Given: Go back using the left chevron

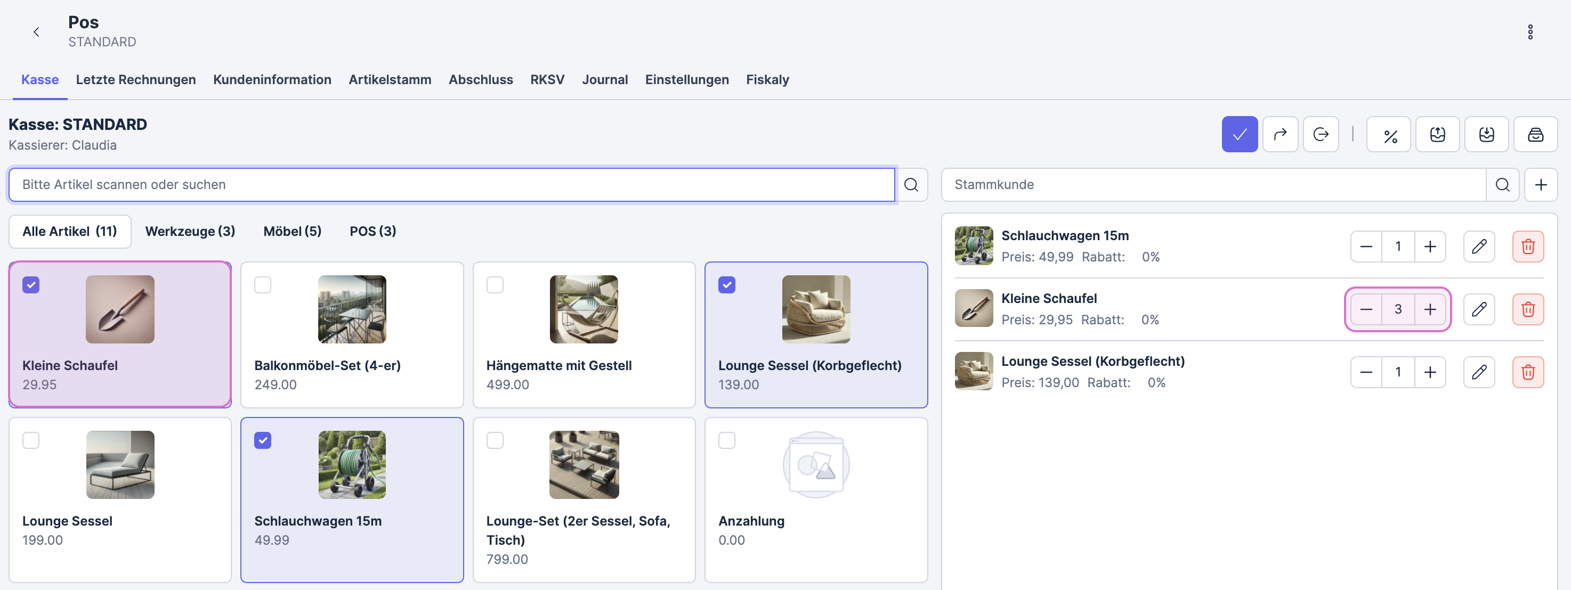Looking at the screenshot, I should [x=37, y=32].
